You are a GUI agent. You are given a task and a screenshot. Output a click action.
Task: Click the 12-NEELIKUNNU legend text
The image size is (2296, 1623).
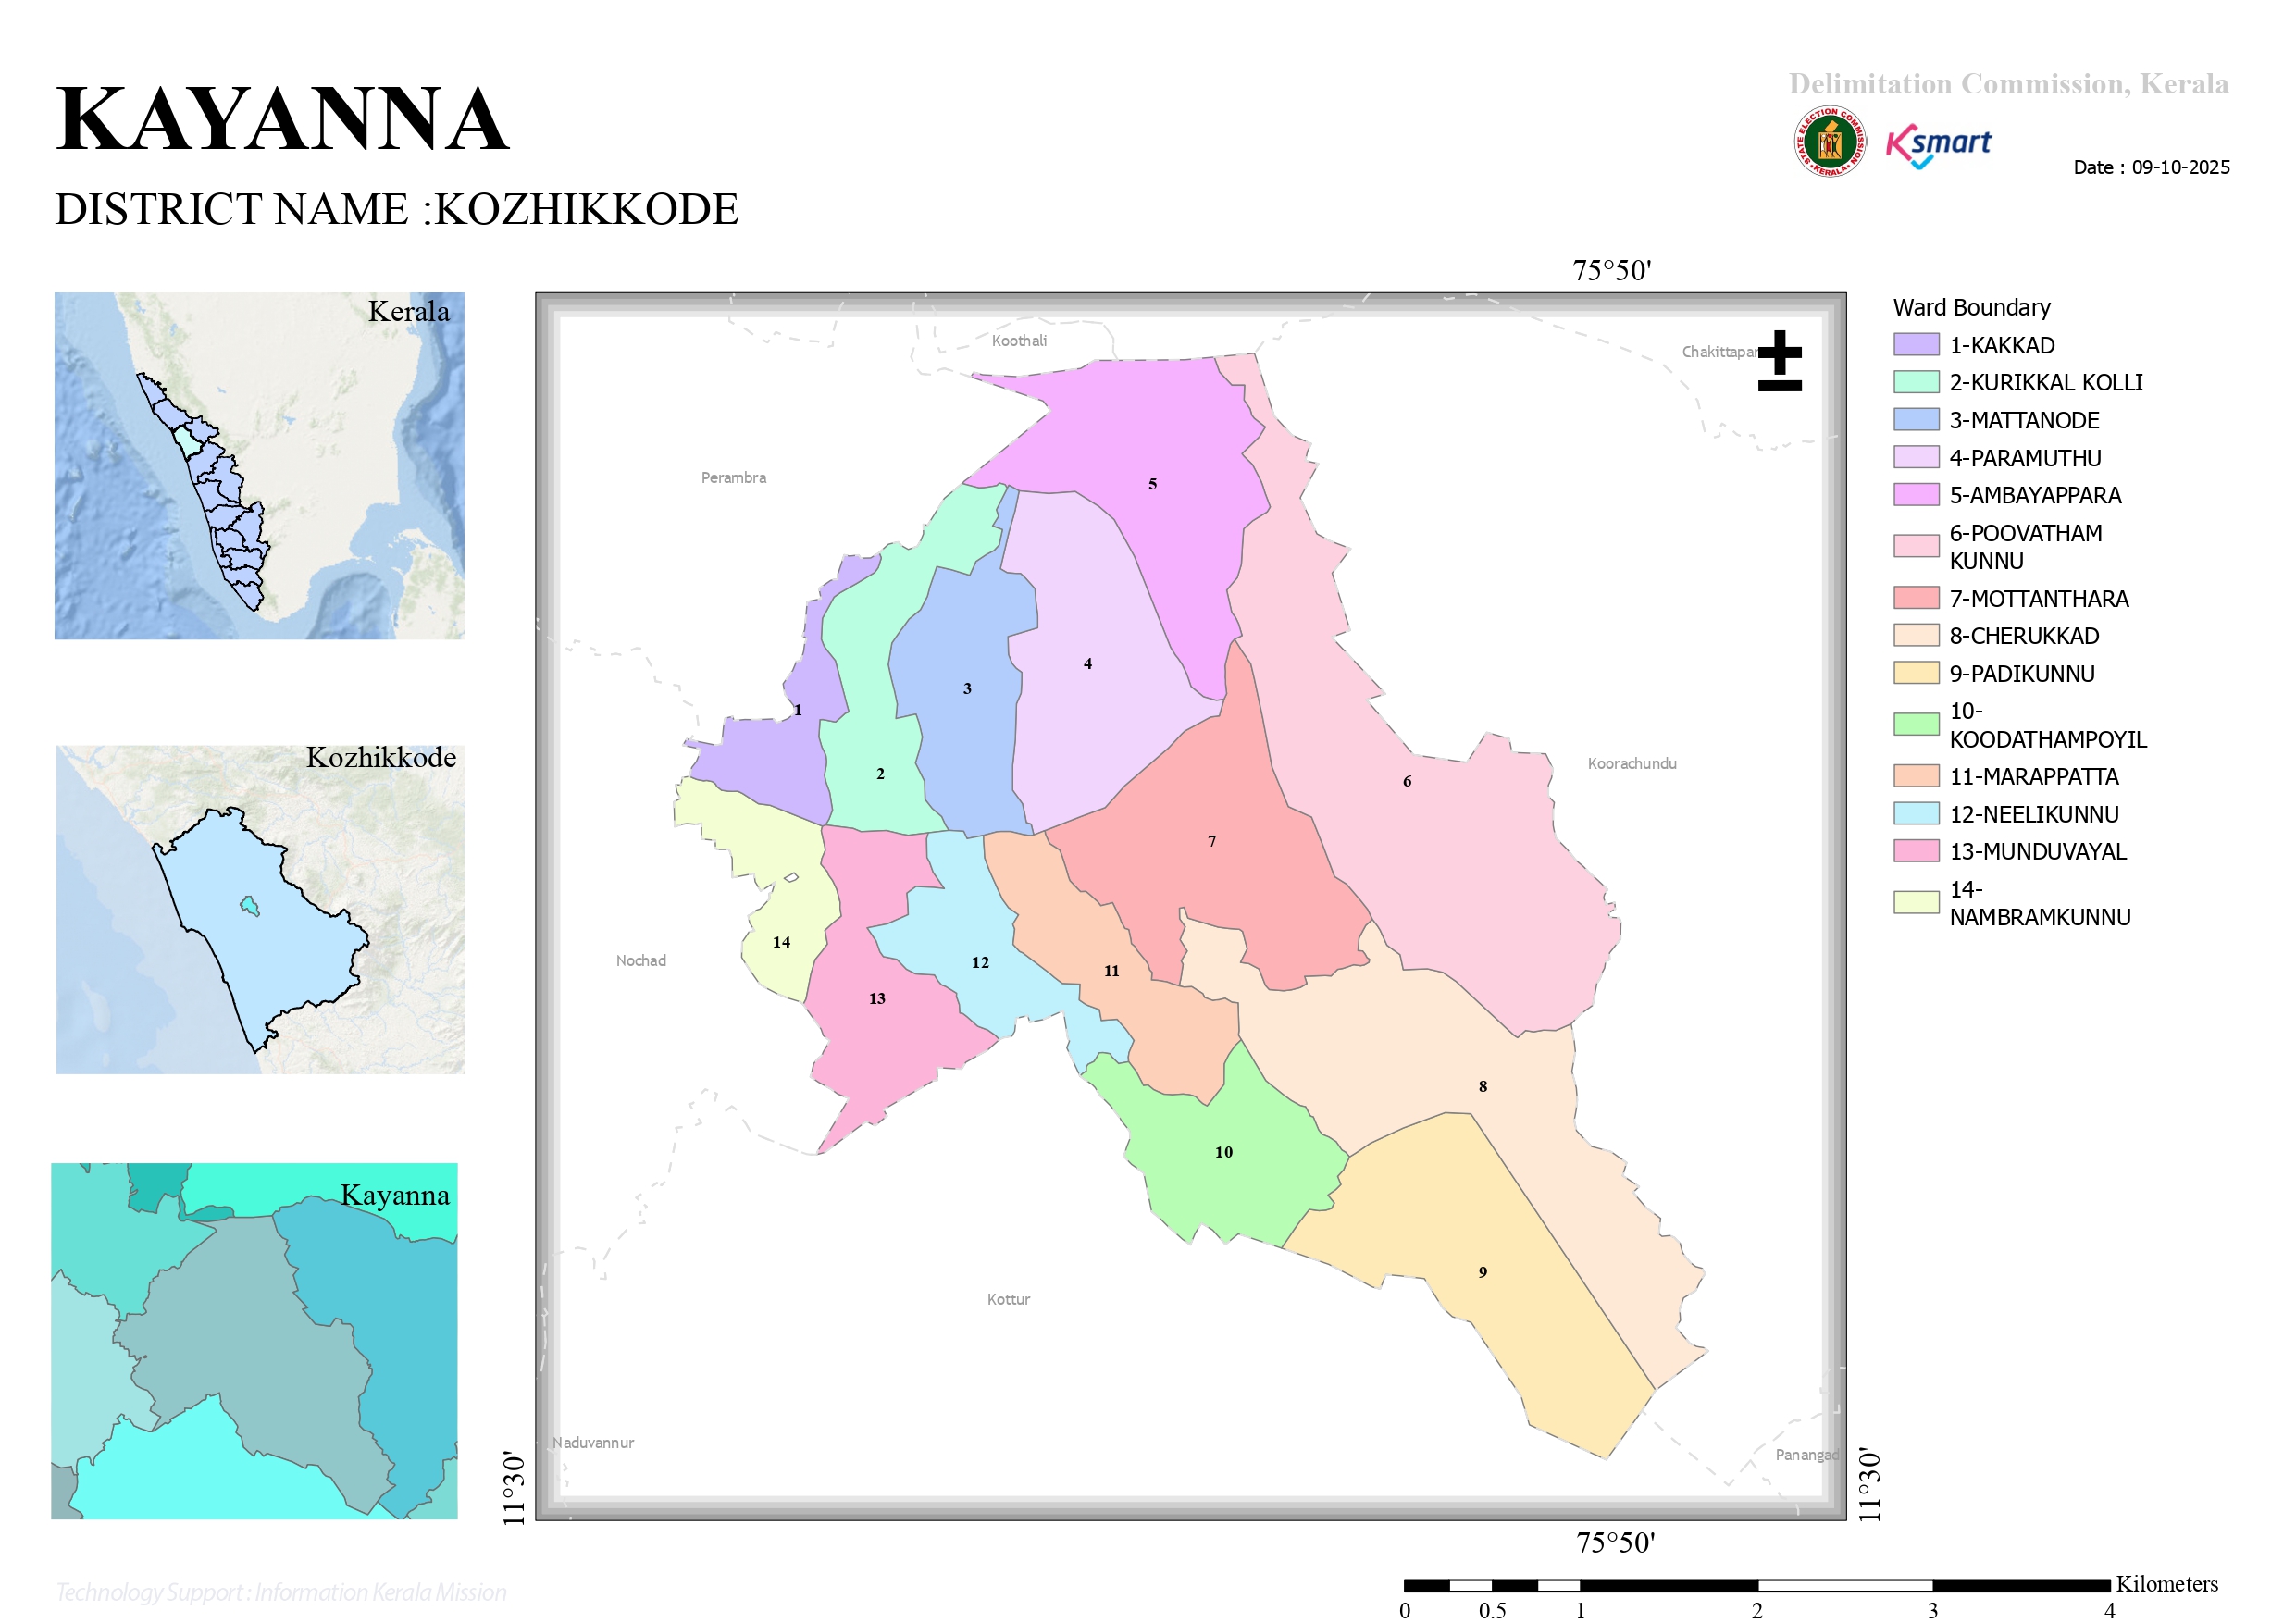click(2034, 815)
